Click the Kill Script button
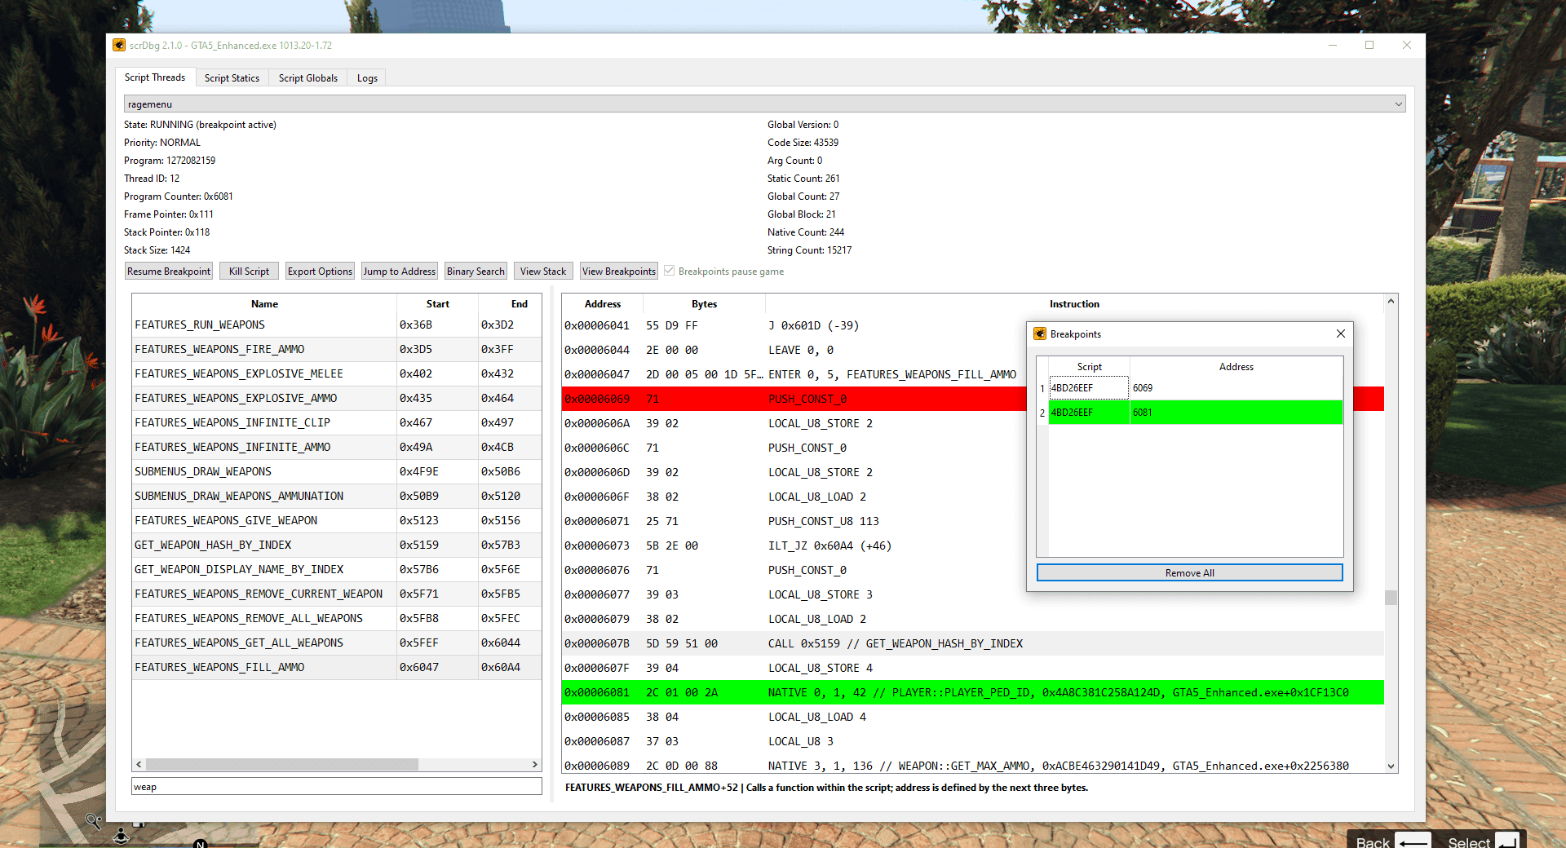This screenshot has width=1566, height=848. tap(249, 271)
